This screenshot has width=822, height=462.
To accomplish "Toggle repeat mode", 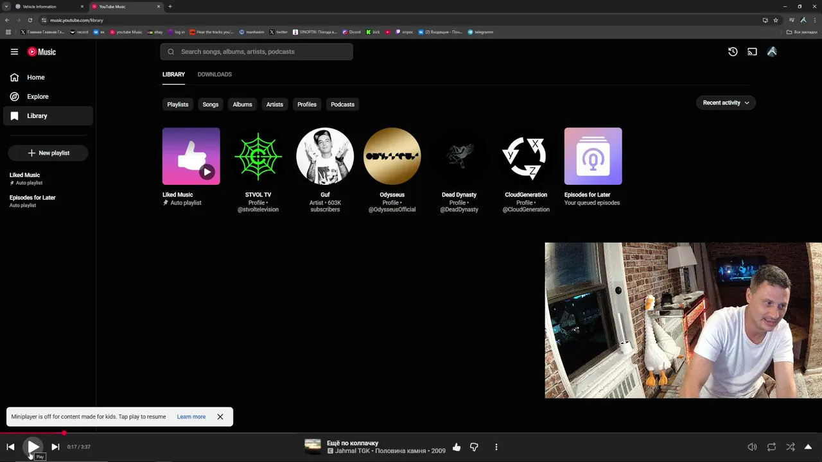I will (x=771, y=447).
